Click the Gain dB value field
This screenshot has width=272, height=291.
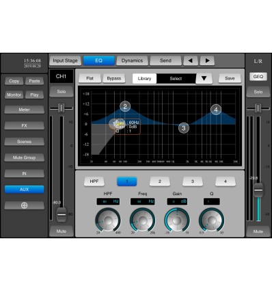click(177, 201)
